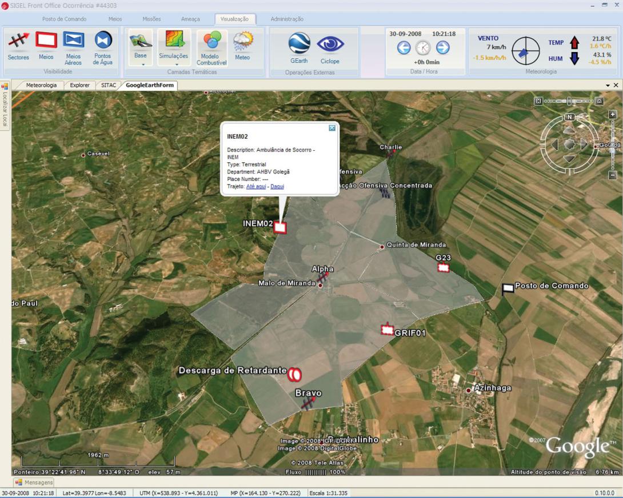The width and height of the screenshot is (623, 498).
Task: Click the Lat/Lon status bar entry
Action: pyautogui.click(x=94, y=493)
